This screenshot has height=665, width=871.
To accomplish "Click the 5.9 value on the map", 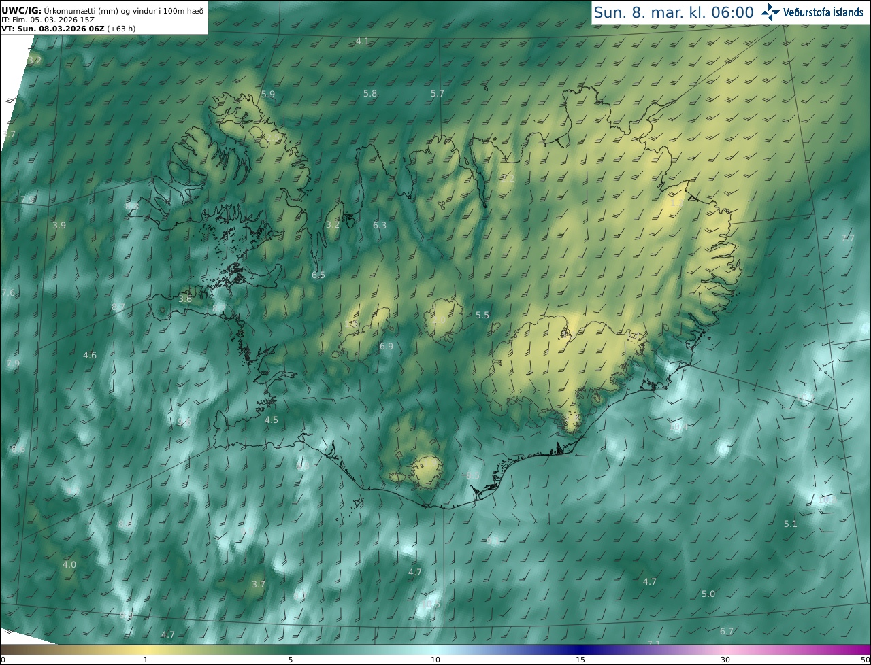I will coord(268,94).
